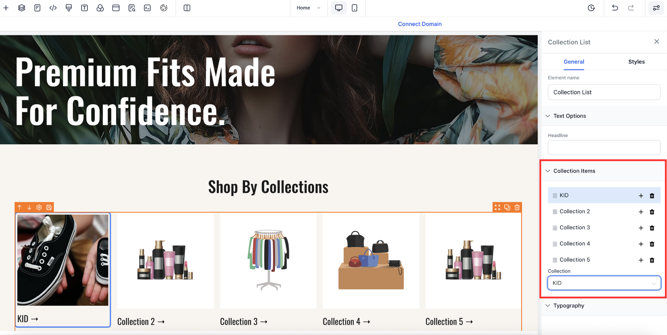Click the cookie consent icon
This screenshot has width=667, height=335.
tap(164, 8)
